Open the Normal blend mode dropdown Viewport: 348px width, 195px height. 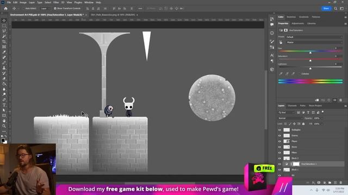pos(290,118)
